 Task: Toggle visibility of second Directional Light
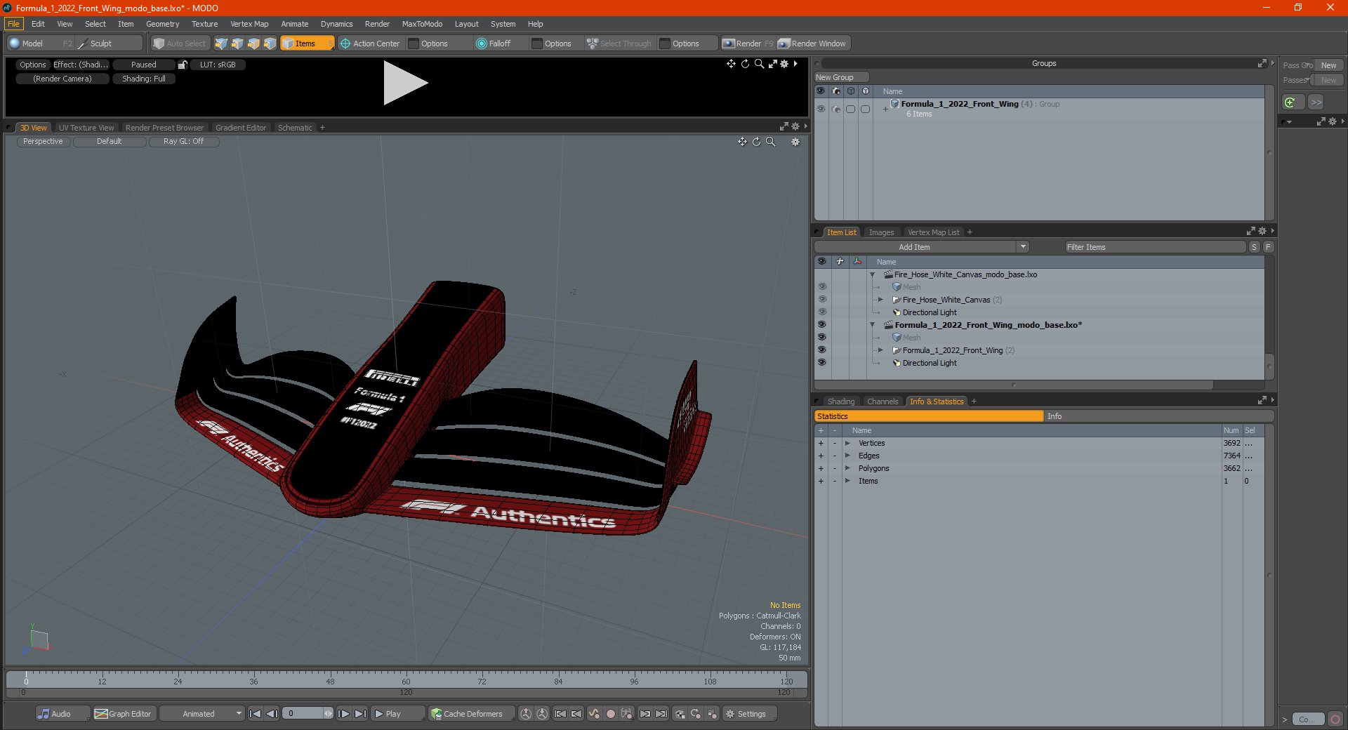click(x=821, y=363)
